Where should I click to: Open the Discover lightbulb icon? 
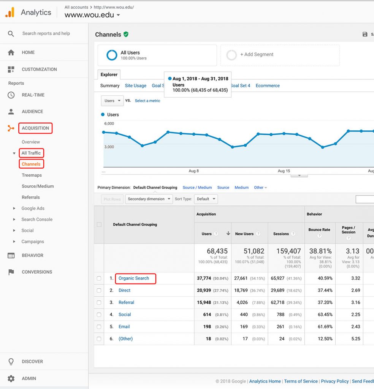[11, 362]
